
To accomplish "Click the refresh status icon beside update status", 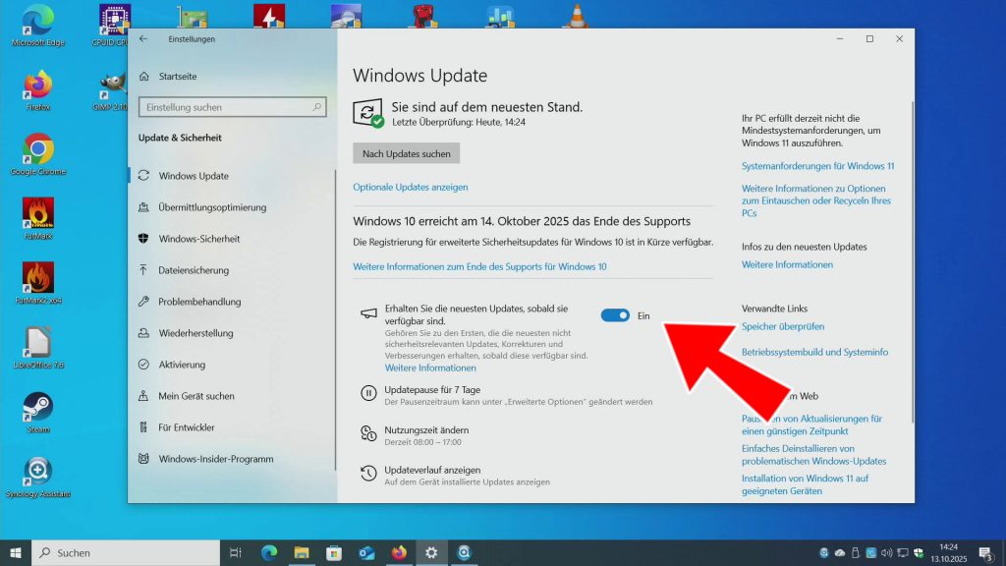I will (368, 113).
